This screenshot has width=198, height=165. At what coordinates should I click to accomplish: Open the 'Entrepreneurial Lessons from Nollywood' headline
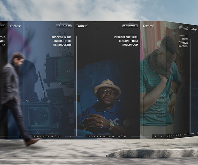(x=126, y=41)
